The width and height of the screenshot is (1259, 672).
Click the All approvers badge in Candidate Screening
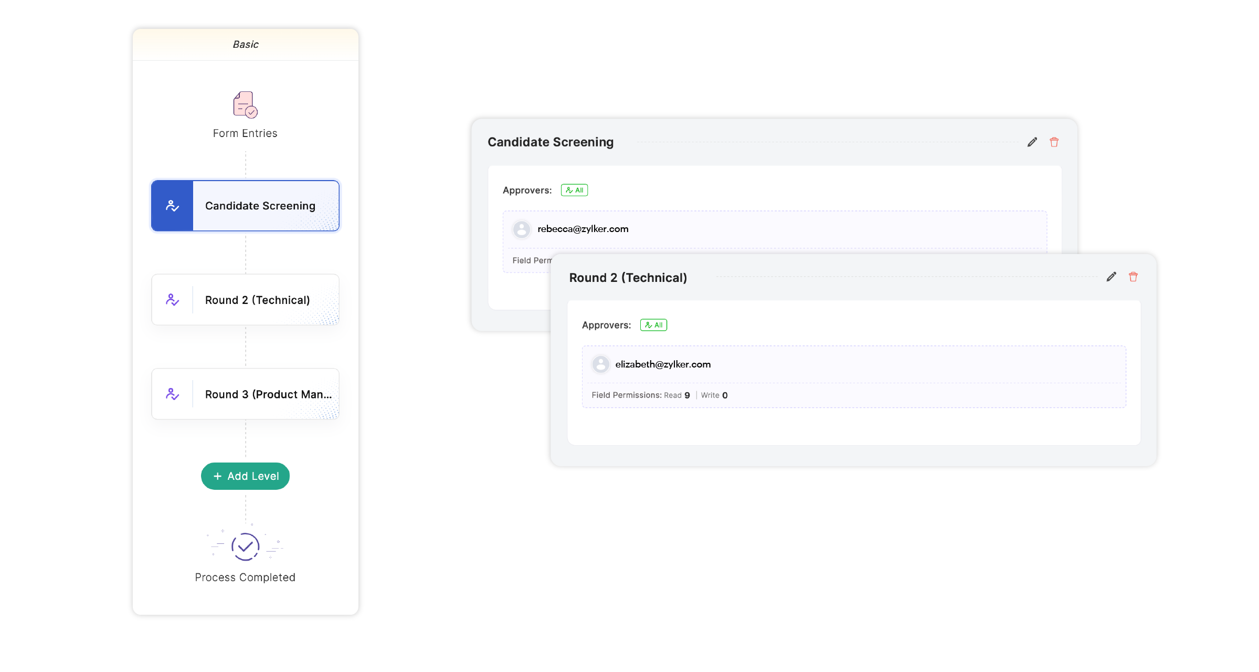(x=574, y=190)
